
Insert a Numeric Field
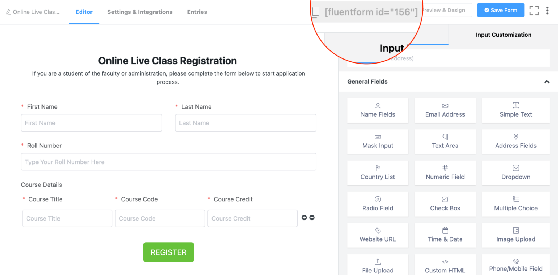point(445,173)
